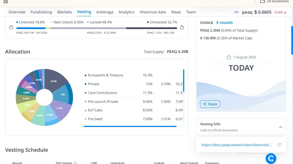
Task: Click the blue floating chat widget icon
Action: [x=271, y=159]
